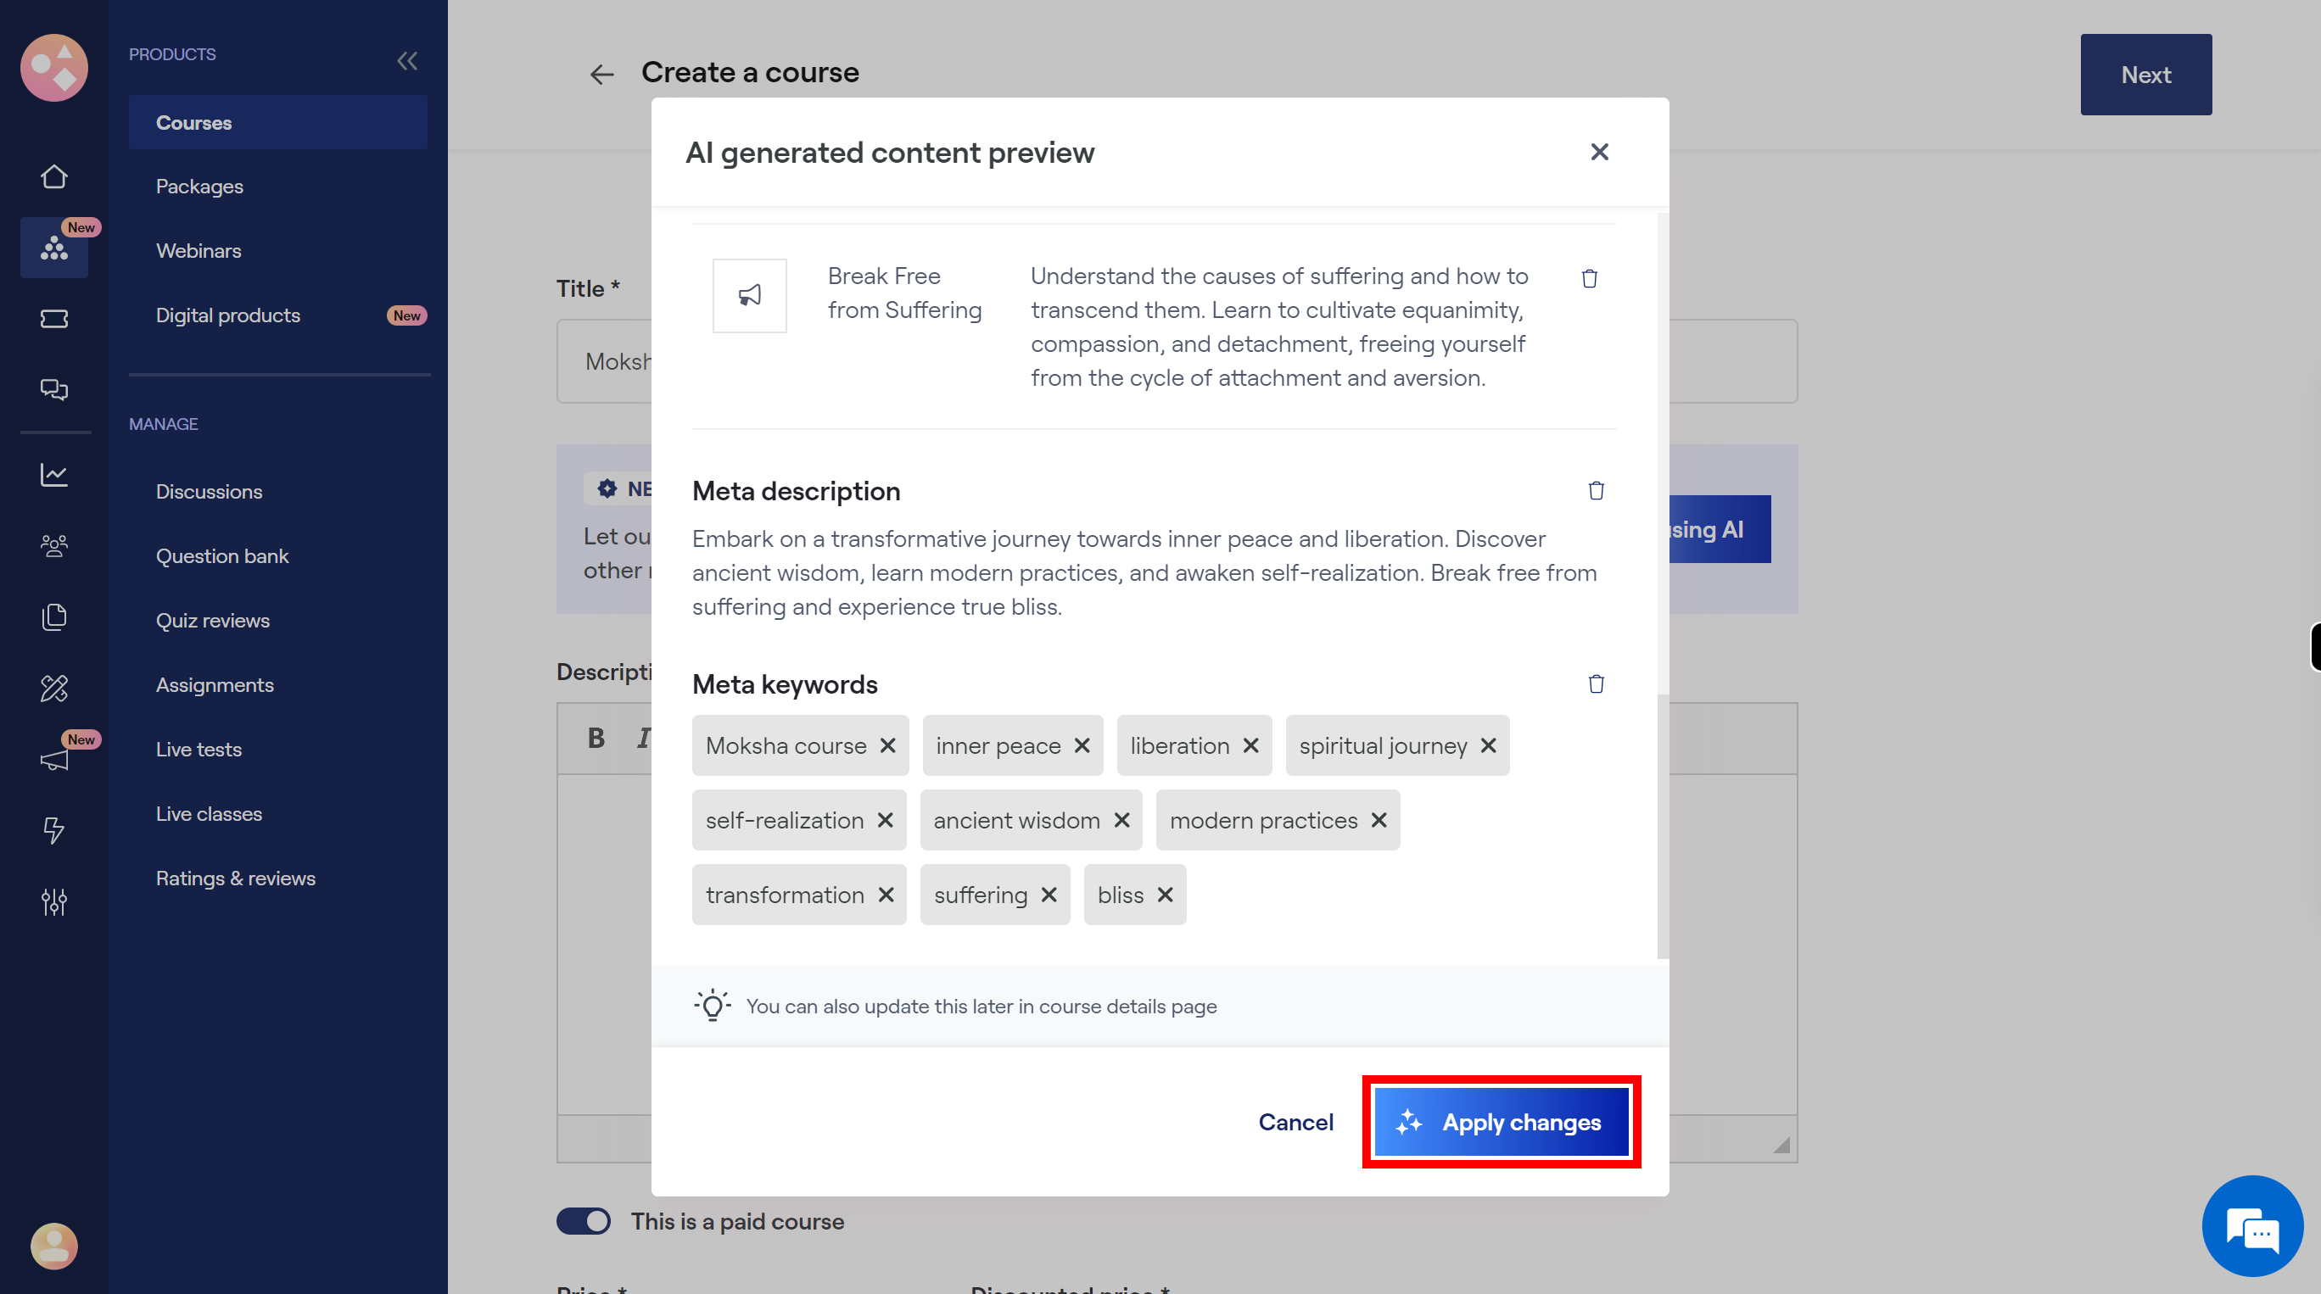Click the lightning bolt icon in sidebar

pos(54,828)
